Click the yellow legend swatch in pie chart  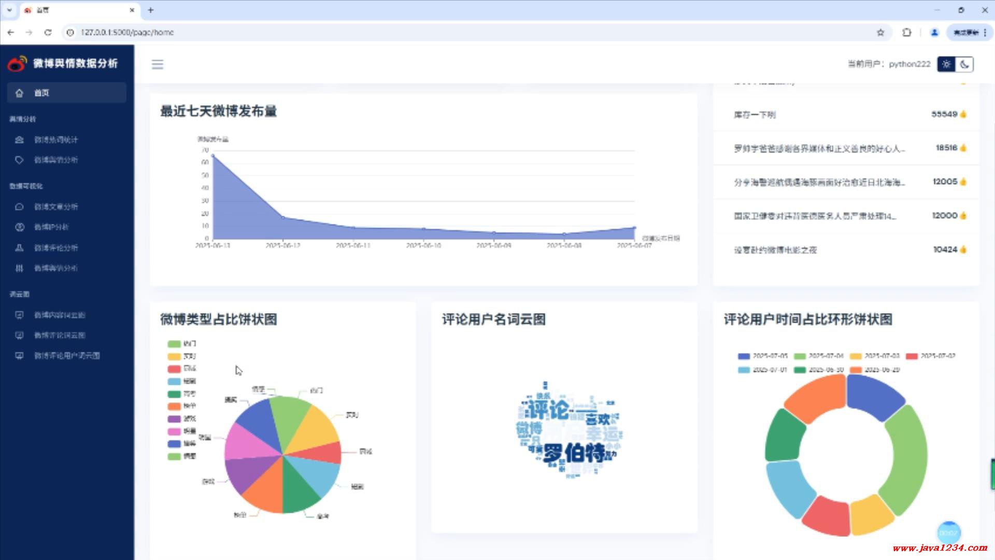click(174, 357)
